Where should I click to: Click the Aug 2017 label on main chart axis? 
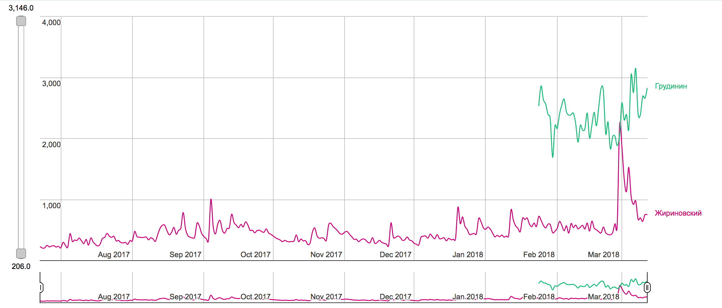pos(114,255)
